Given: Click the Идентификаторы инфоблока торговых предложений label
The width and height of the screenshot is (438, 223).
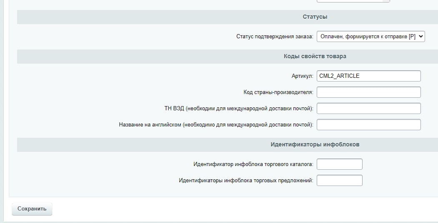Looking at the screenshot, I should click(x=246, y=181).
